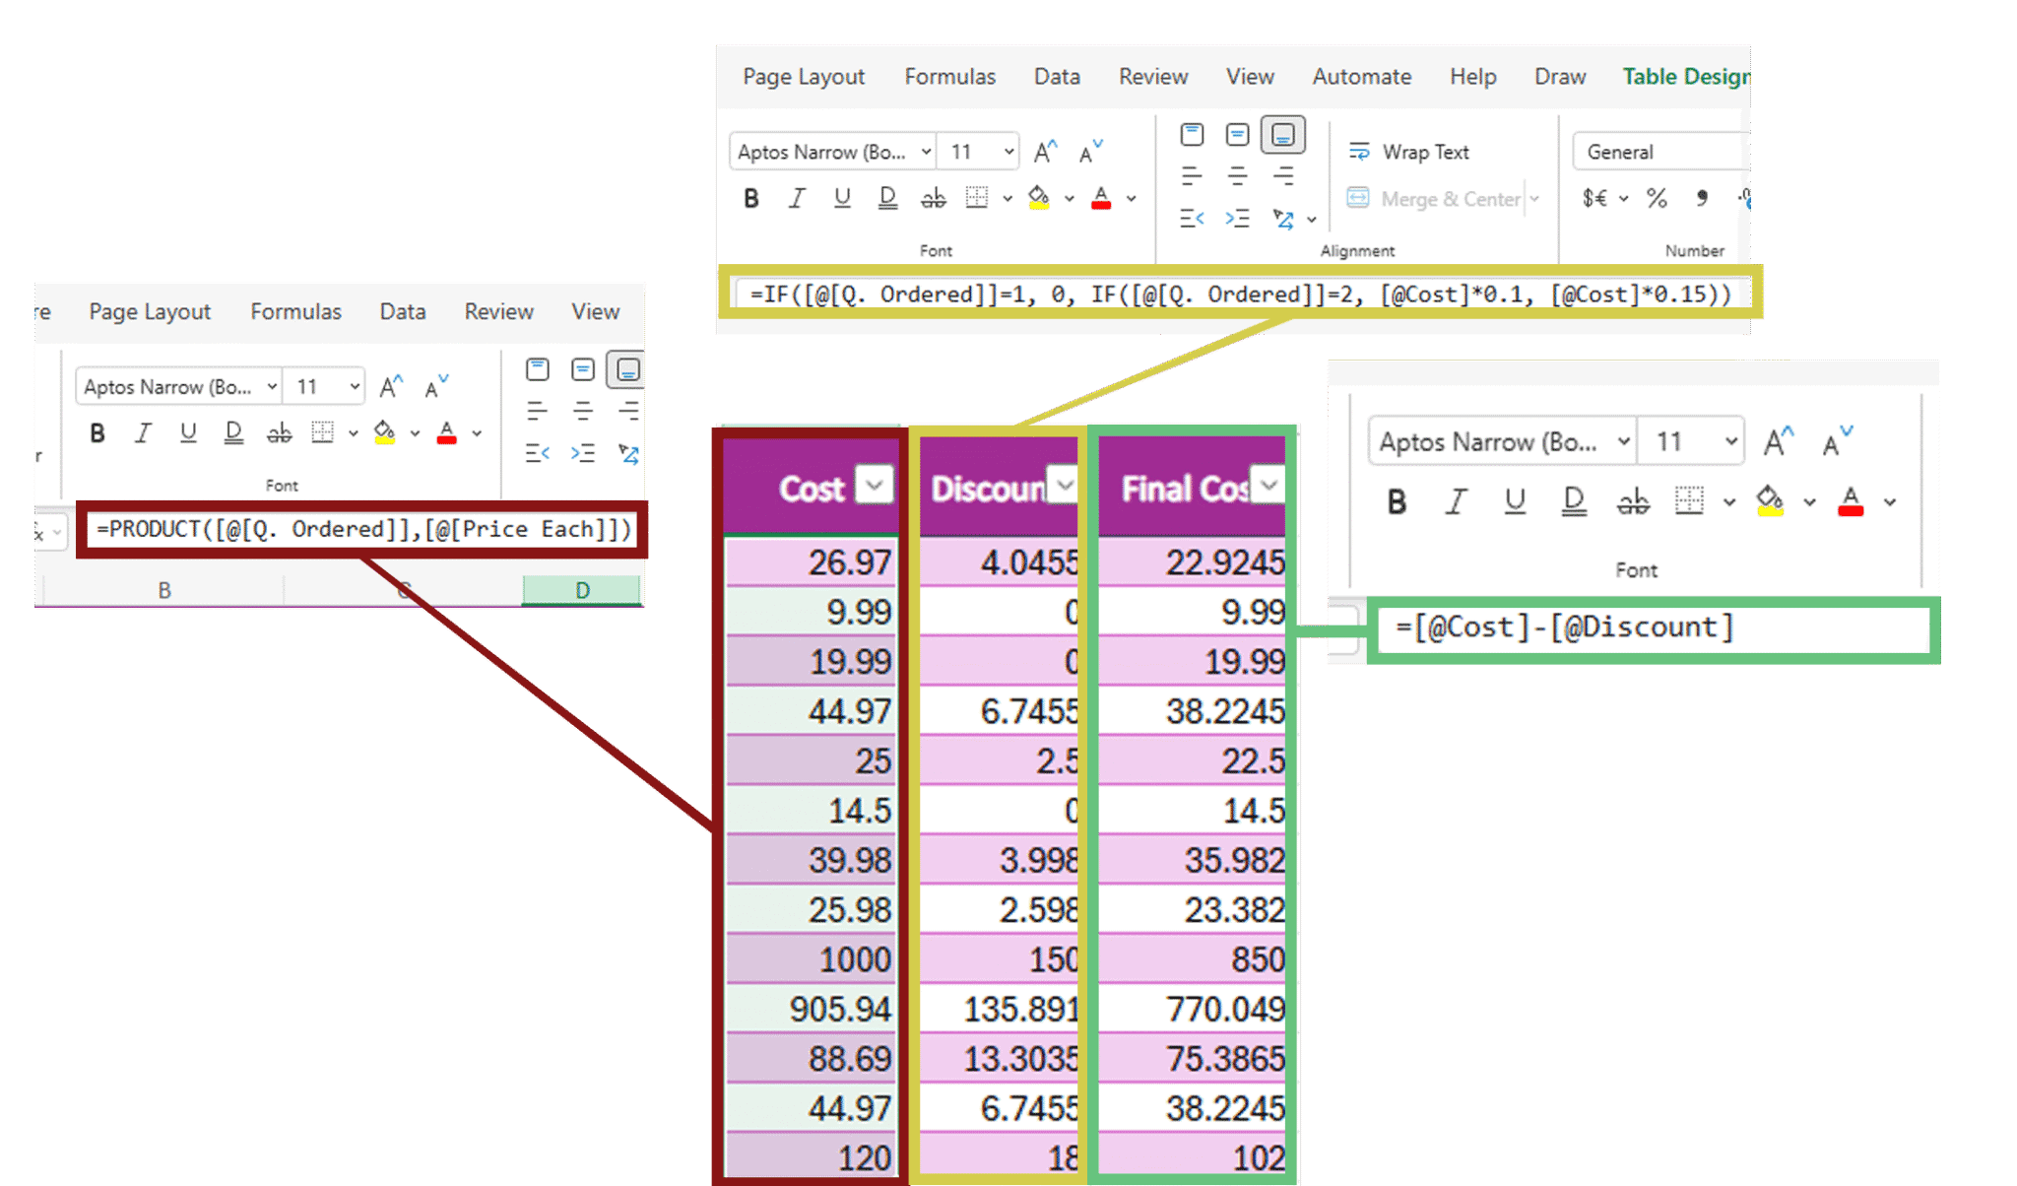Click the Automate ribbon button
Image resolution: width=2017 pixels, height=1186 pixels.
[x=1361, y=76]
